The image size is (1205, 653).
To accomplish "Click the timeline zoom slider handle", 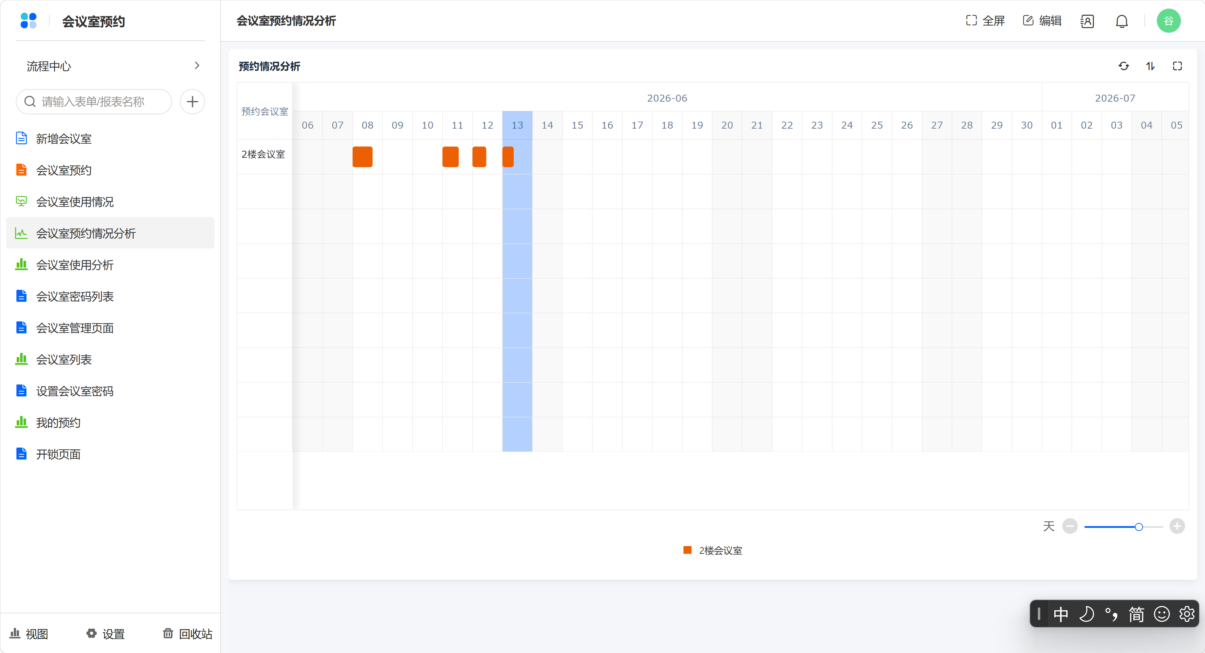I will 1138,527.
